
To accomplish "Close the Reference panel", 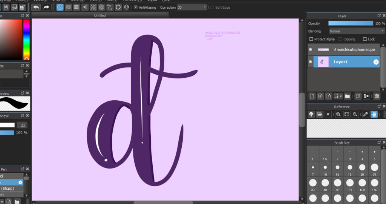I will click(384, 106).
